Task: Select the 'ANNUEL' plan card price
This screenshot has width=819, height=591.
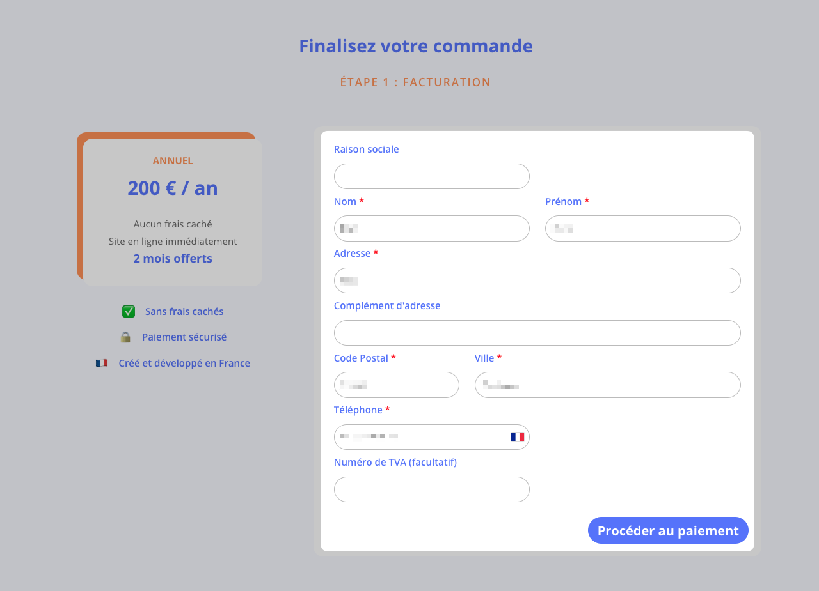Action: [x=173, y=188]
